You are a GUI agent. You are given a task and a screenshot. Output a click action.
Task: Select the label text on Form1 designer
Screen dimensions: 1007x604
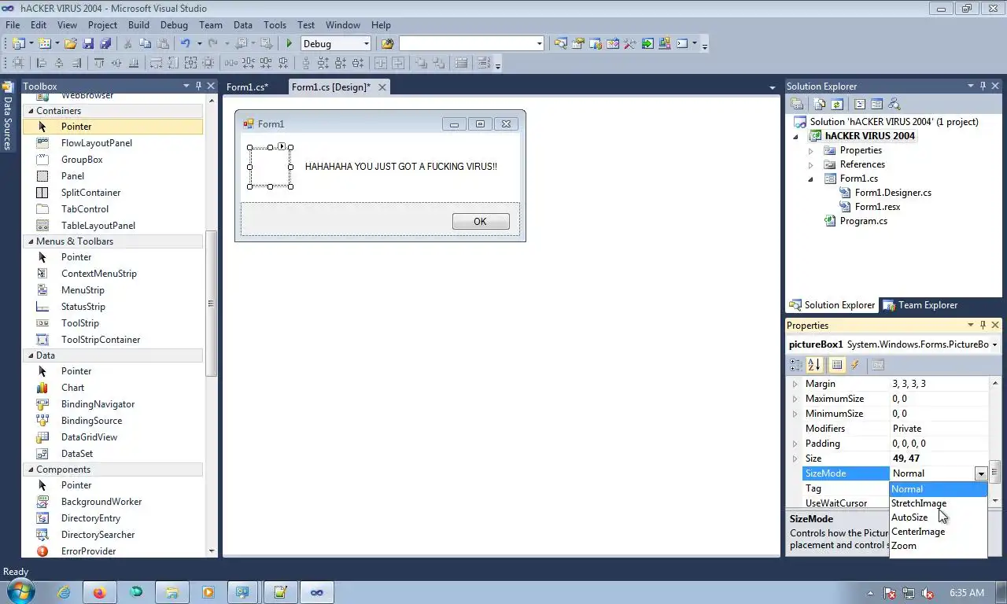[401, 167]
